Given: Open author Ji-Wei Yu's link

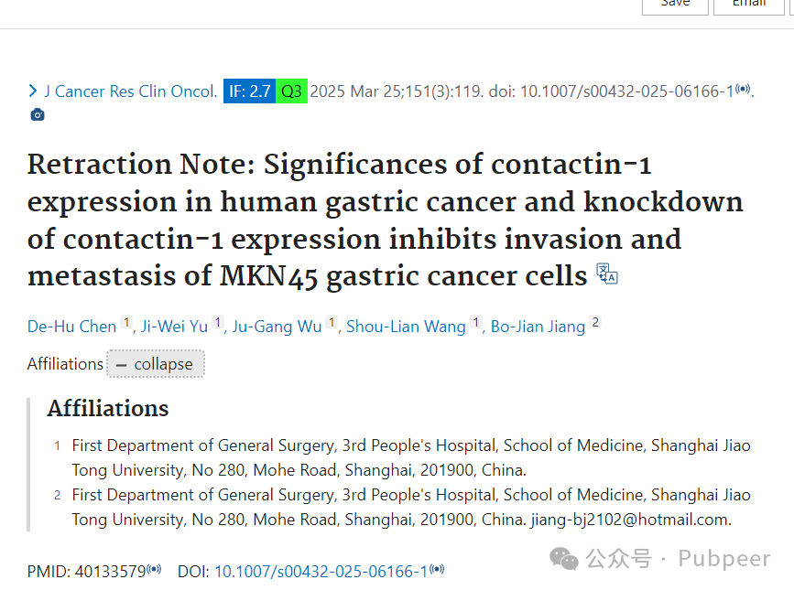Looking at the screenshot, I should click(x=175, y=327).
